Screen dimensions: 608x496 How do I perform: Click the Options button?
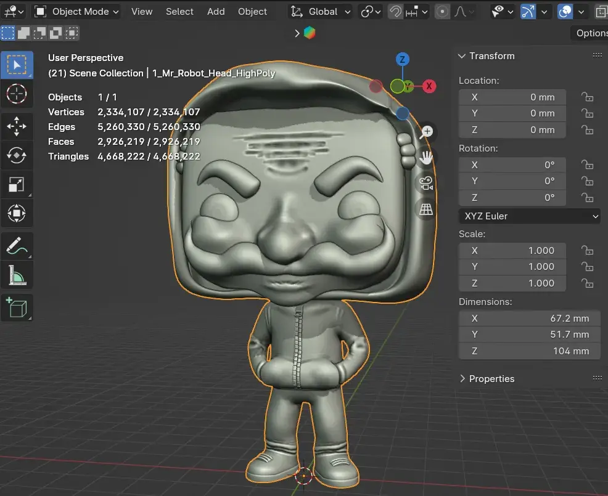(x=590, y=33)
